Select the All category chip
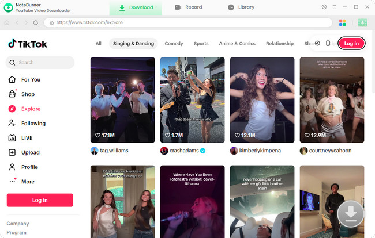 [x=99, y=44]
